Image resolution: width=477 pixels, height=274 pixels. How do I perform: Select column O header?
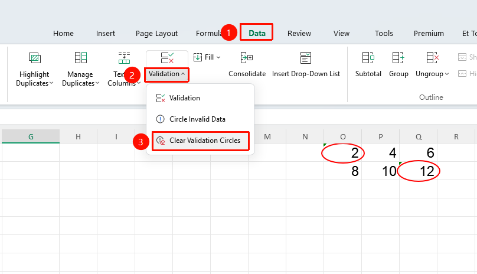pyautogui.click(x=343, y=136)
